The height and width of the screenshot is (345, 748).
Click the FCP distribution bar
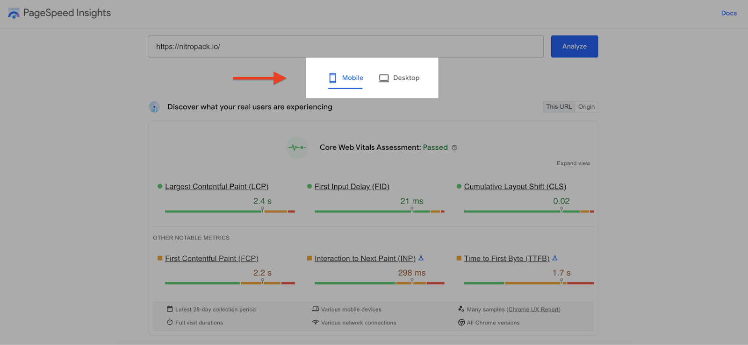click(x=230, y=283)
